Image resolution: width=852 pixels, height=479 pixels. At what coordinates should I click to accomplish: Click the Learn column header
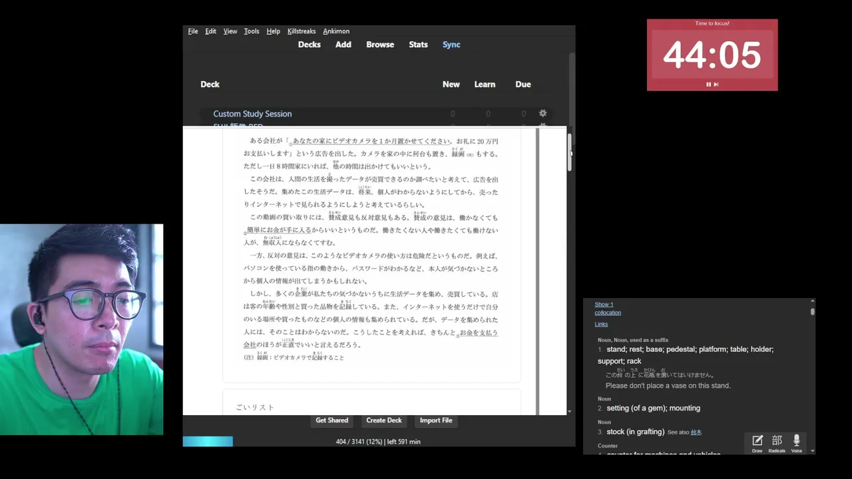pos(485,84)
